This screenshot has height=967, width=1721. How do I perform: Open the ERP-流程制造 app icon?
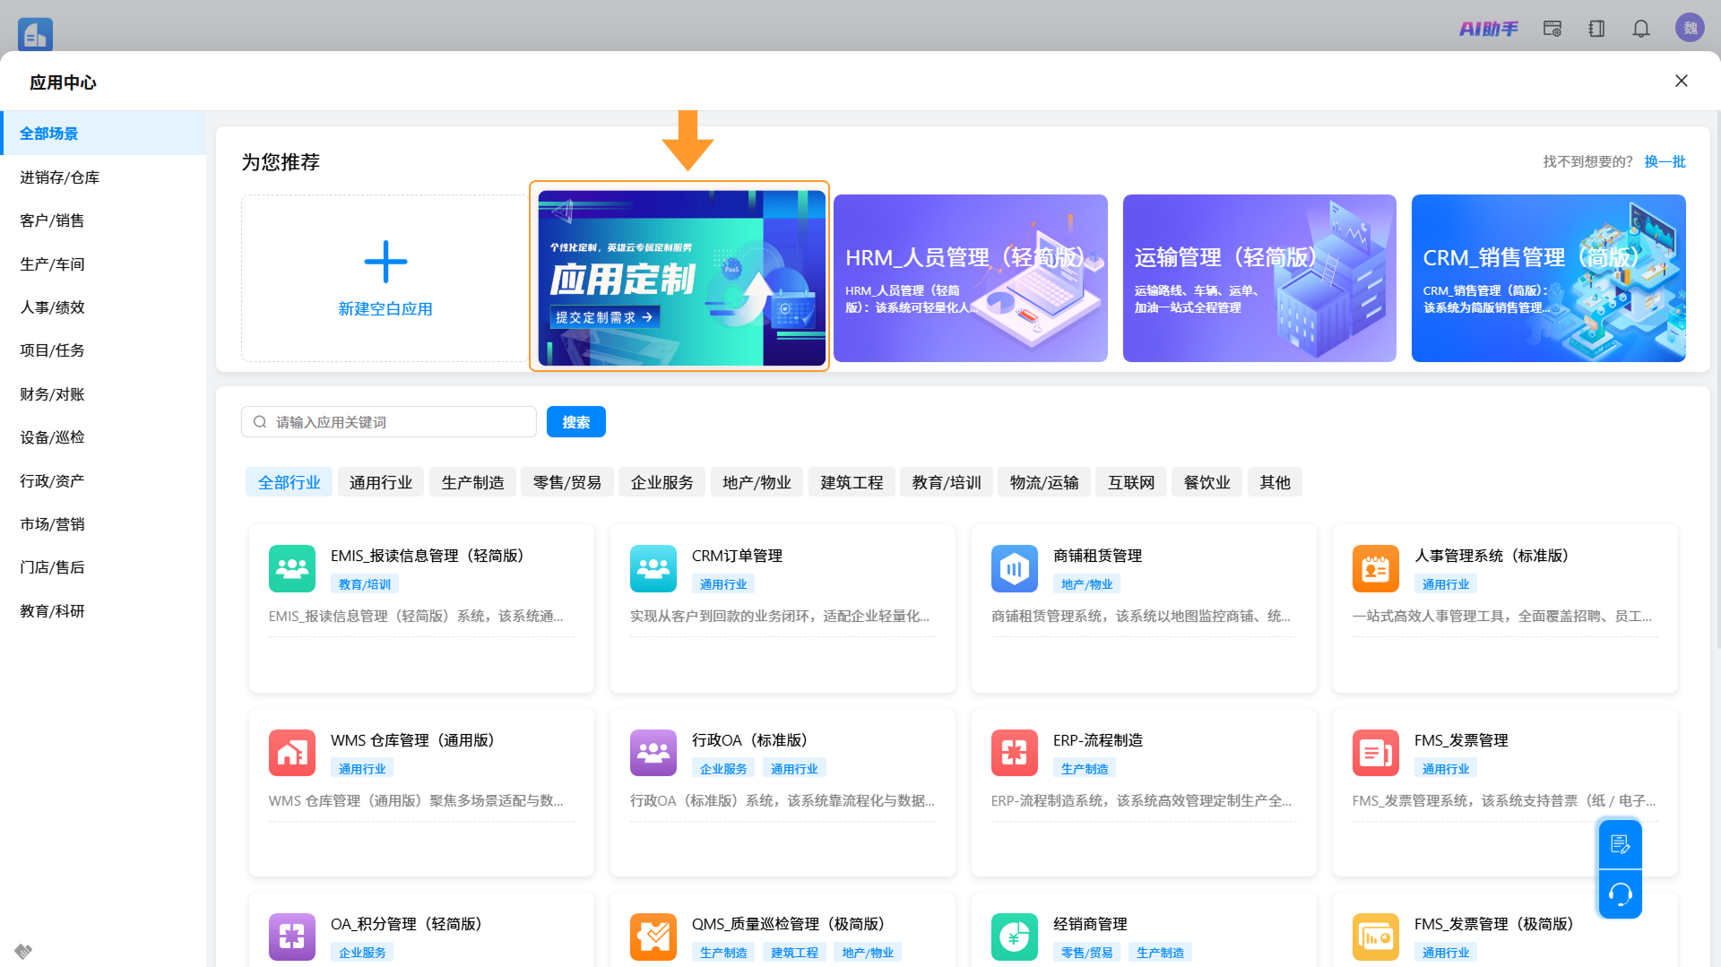pos(1015,753)
